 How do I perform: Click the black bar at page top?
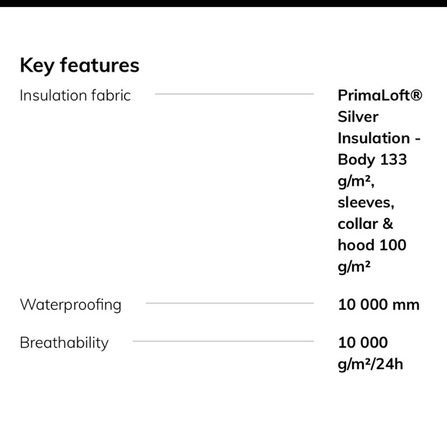[223, 3]
